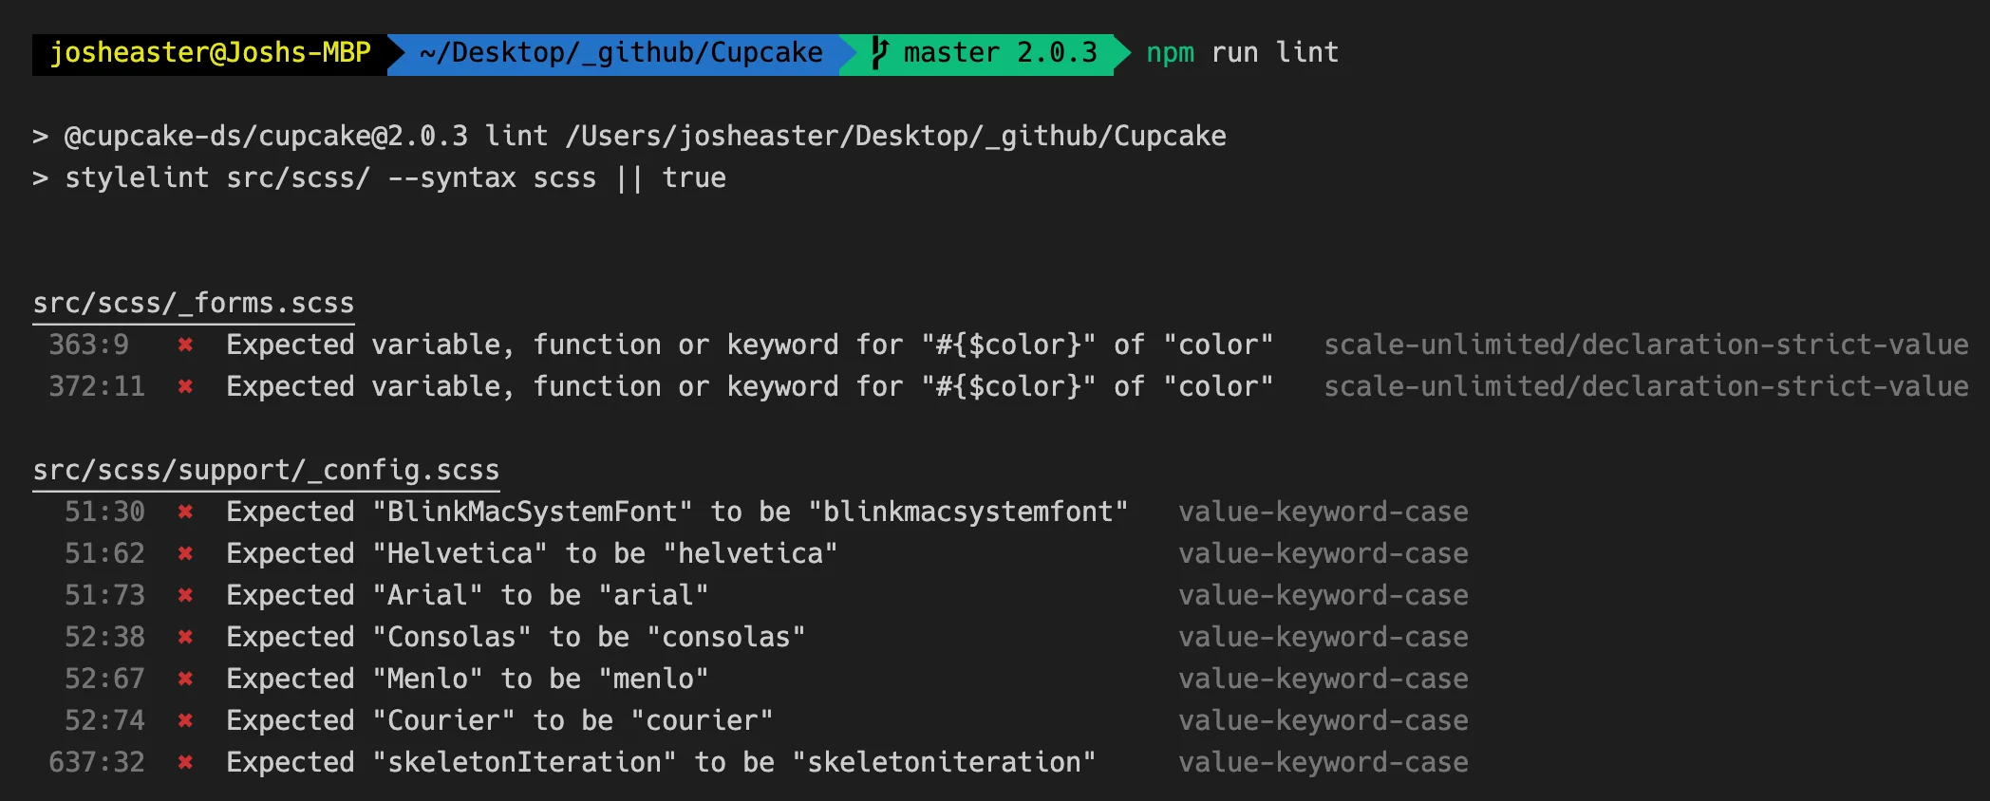Click the line position 51:30

click(104, 512)
